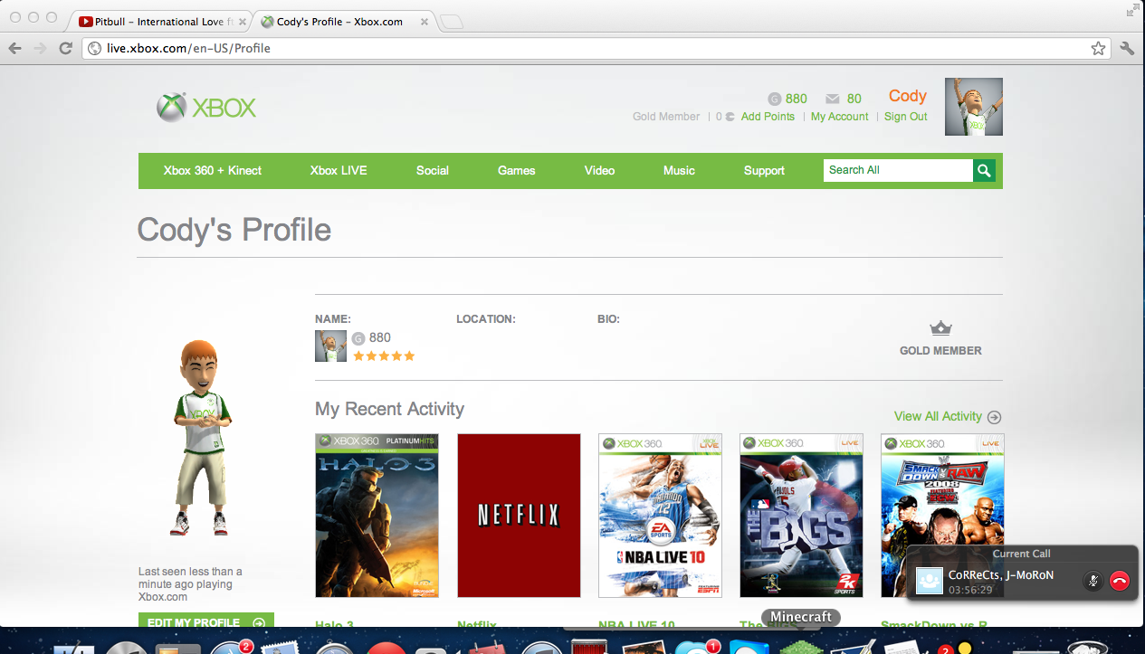Click the arrow icon beside View All Activity
This screenshot has height=654, width=1145.
click(994, 417)
